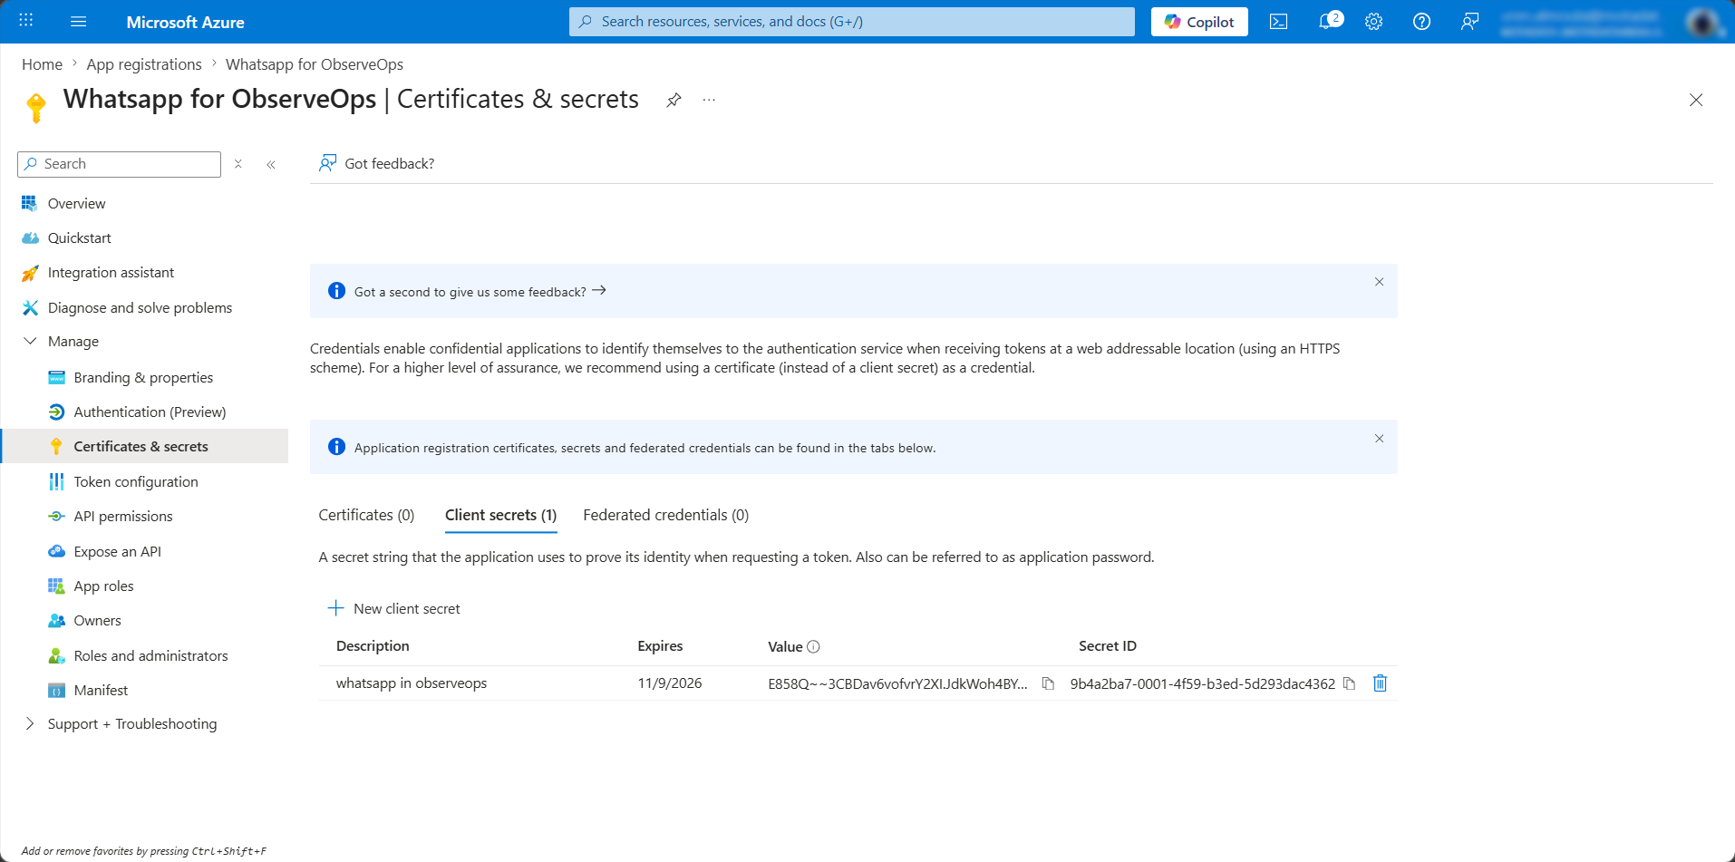Screen dimensions: 1735x862
Task: Open the Azure apps grid launcher
Action: click(x=26, y=21)
